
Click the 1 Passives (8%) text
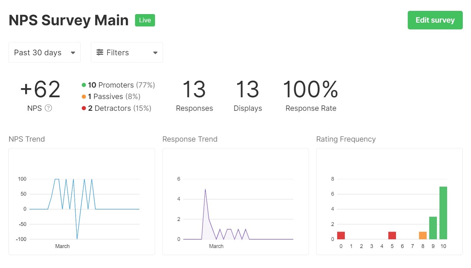pyautogui.click(x=114, y=96)
